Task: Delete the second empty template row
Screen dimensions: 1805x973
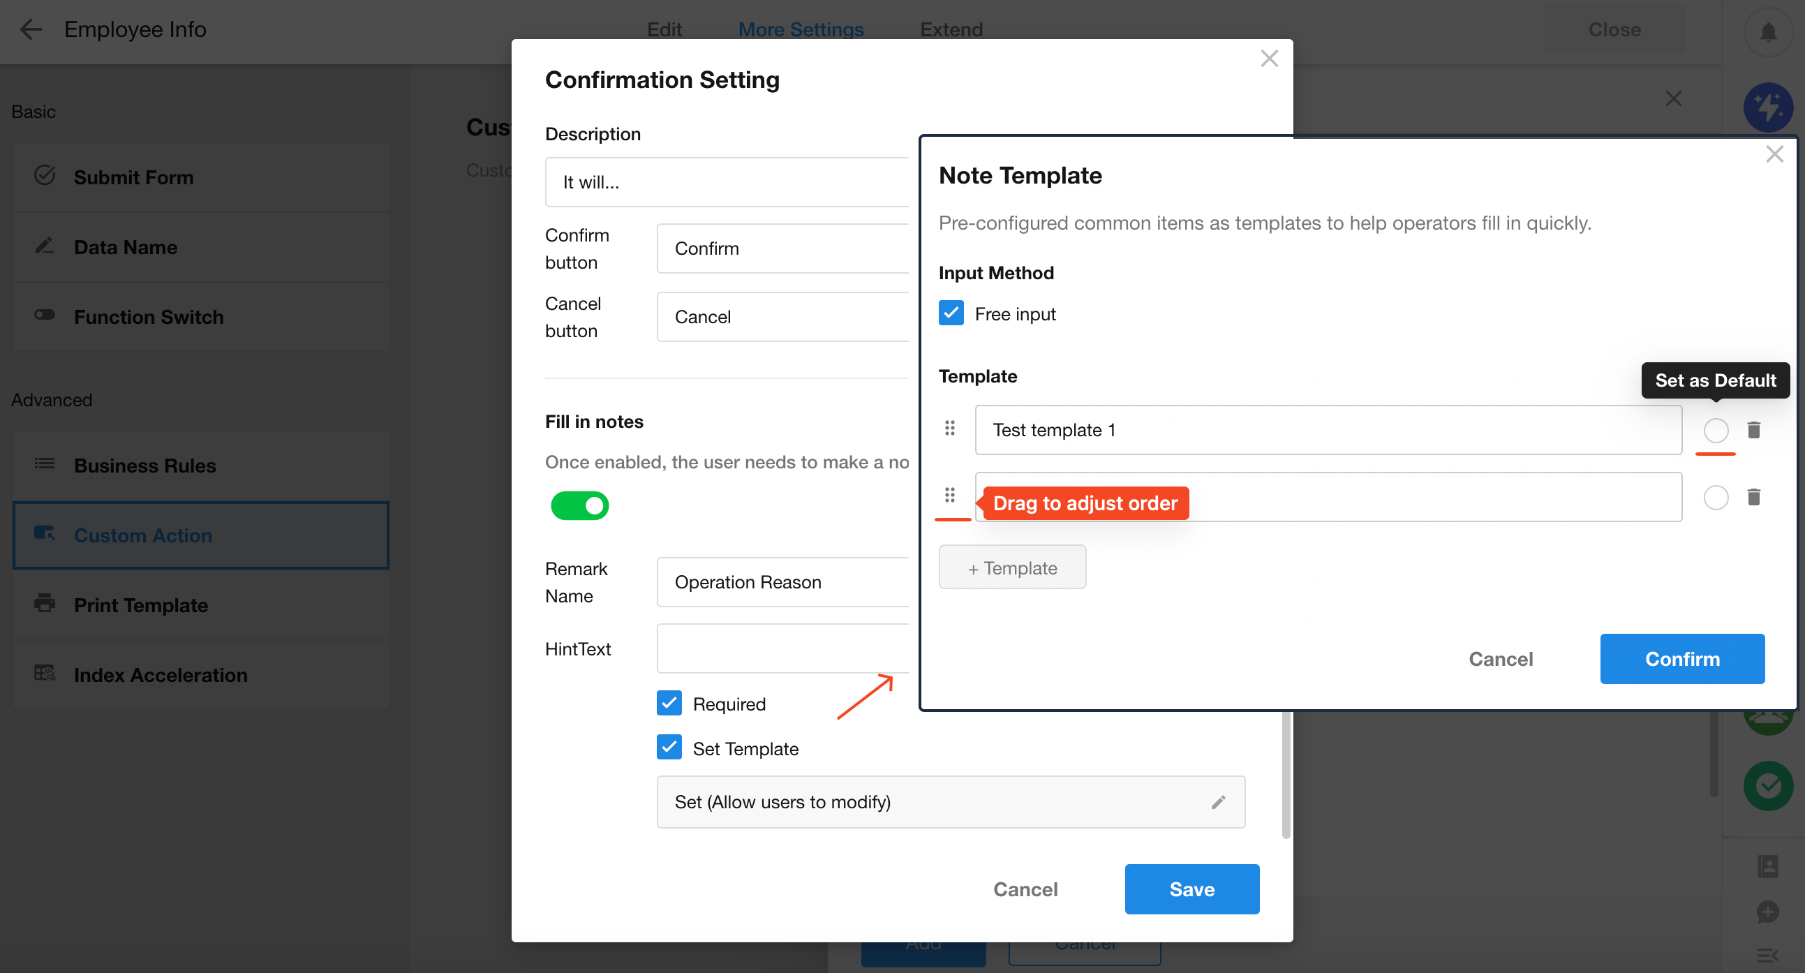Action: coord(1753,497)
